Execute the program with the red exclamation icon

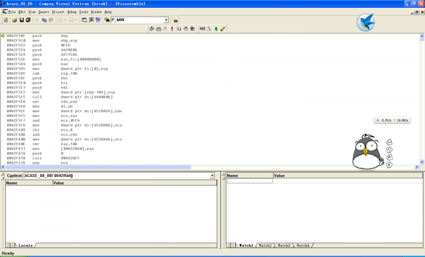point(172,29)
